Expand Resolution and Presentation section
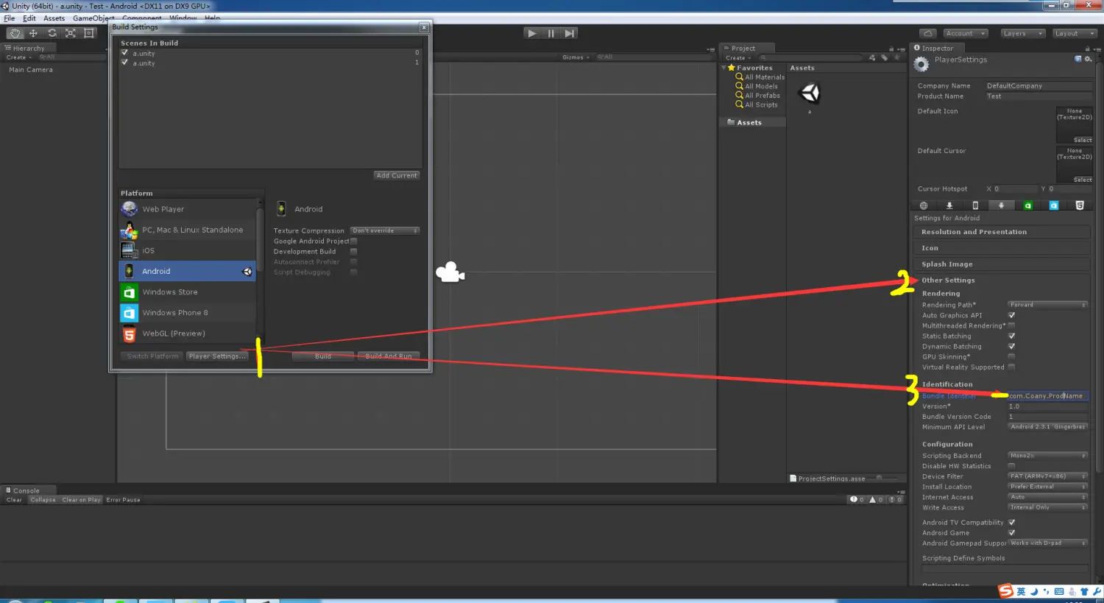Viewport: 1104px width, 603px height. [1002, 232]
